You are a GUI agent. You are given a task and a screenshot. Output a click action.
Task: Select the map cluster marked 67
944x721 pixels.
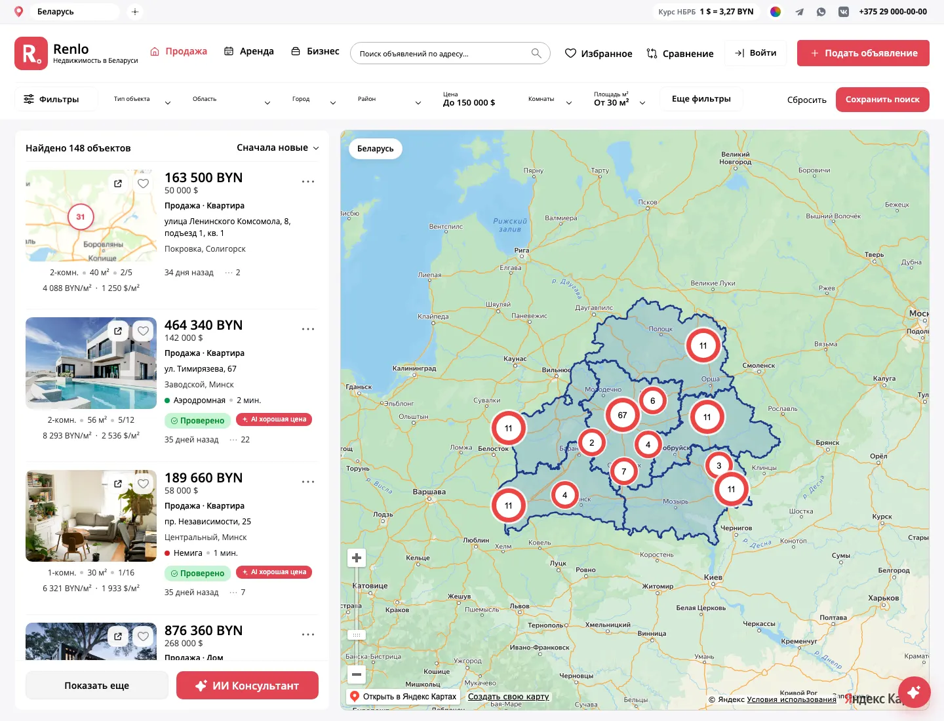point(622,415)
